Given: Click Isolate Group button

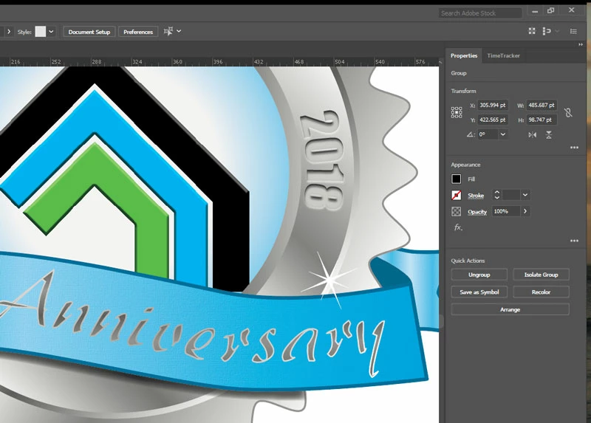Looking at the screenshot, I should click(541, 275).
